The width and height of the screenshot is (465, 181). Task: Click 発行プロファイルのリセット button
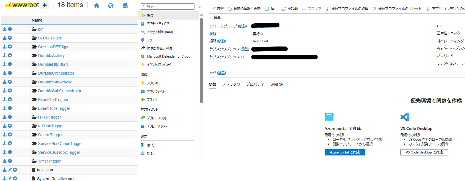tap(397, 9)
